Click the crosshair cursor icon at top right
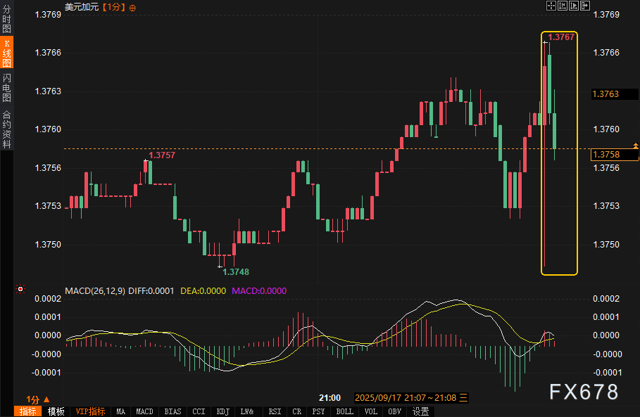This screenshot has width=640, height=417. pos(552,6)
